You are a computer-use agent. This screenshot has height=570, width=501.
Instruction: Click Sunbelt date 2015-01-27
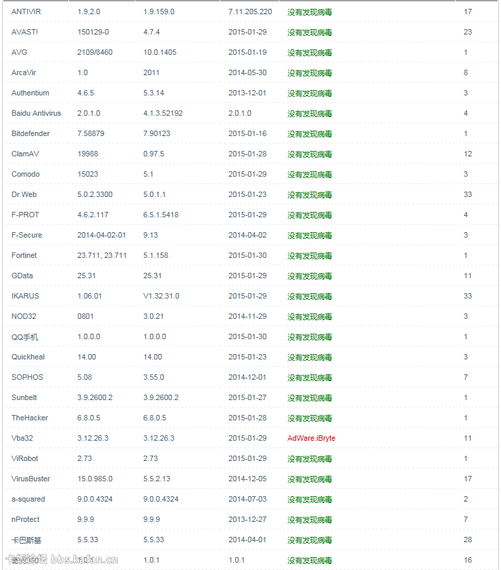tap(247, 397)
